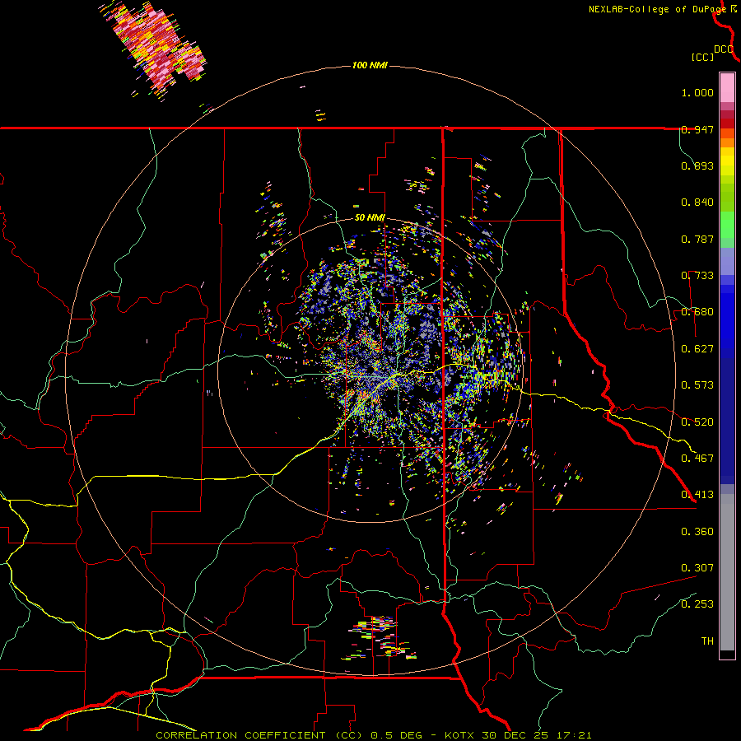Click the Correlation Coefficient caption at bottom

374,735
